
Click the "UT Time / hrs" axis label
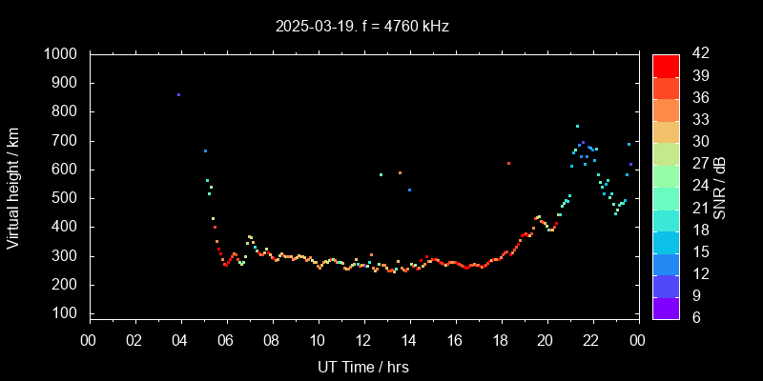click(x=362, y=366)
